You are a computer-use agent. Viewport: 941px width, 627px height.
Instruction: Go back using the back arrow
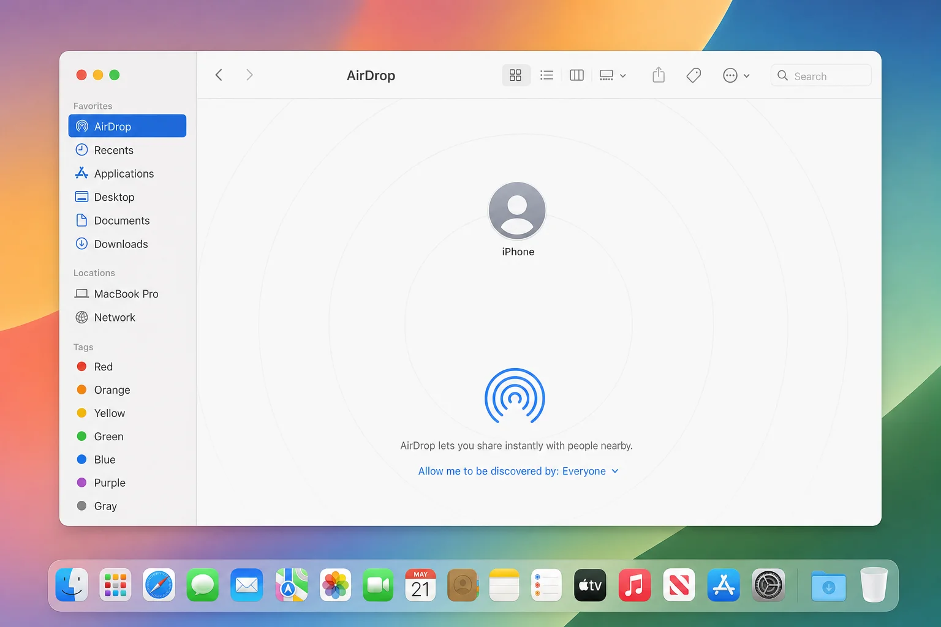[x=219, y=75]
